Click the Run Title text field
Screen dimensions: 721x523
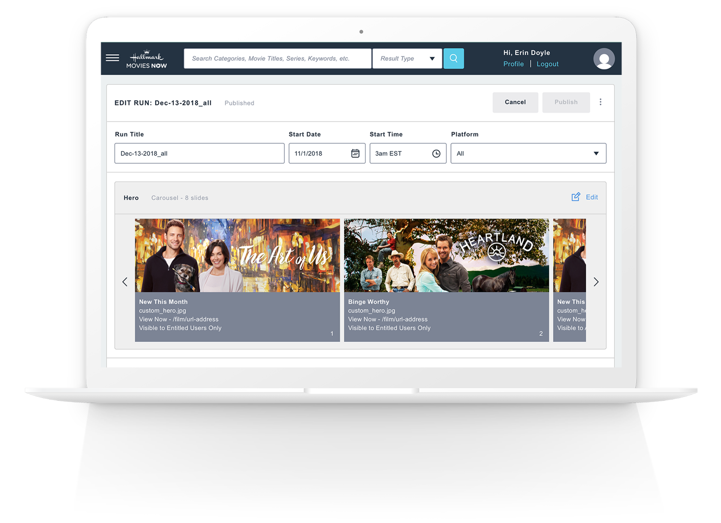[199, 153]
